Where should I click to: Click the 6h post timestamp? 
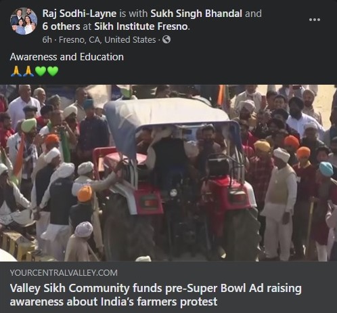coord(47,40)
